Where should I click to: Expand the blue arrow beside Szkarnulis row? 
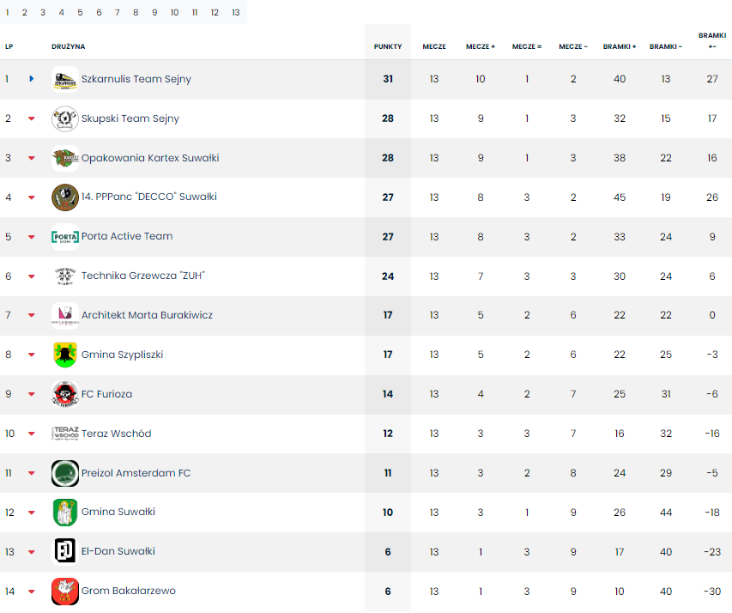tap(31, 78)
